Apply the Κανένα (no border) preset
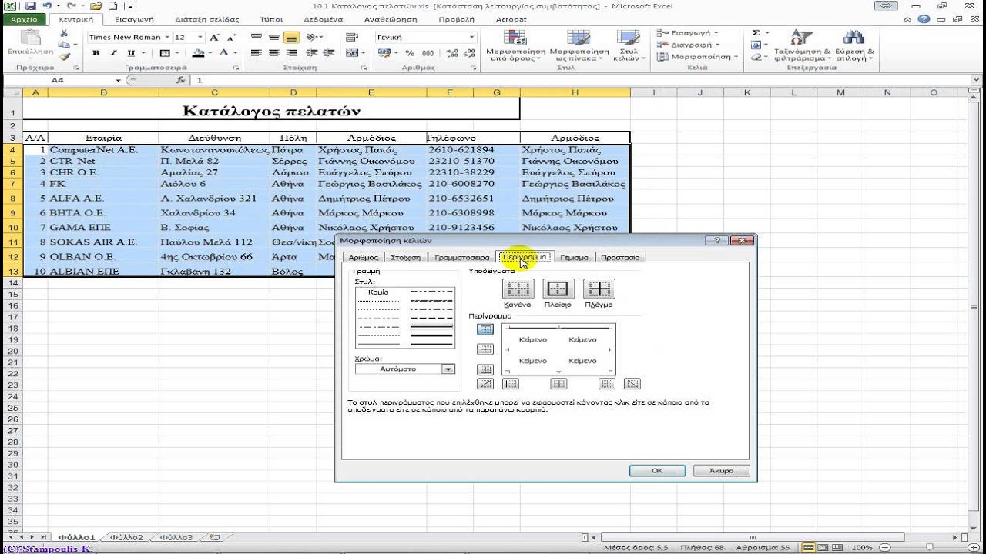Image resolution: width=986 pixels, height=554 pixels. coord(518,289)
